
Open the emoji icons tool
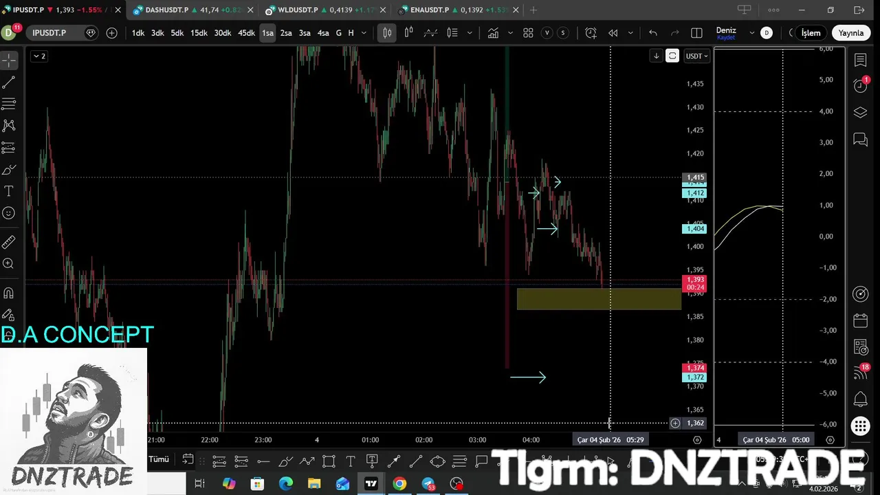click(9, 213)
